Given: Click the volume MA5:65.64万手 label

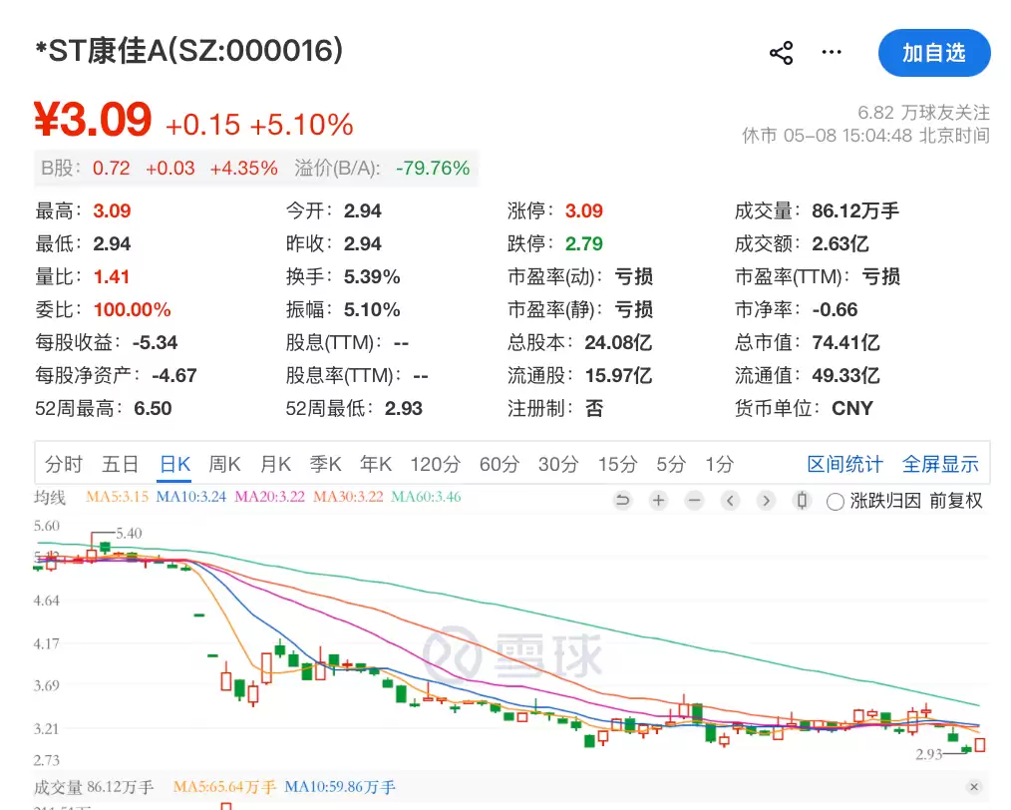Looking at the screenshot, I should pos(224,787).
